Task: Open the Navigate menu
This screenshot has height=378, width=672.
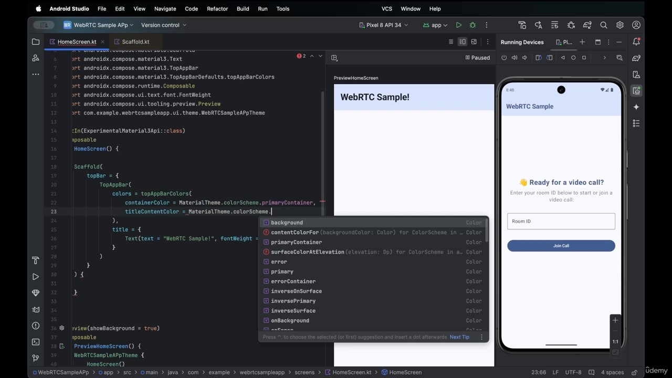Action: (165, 9)
